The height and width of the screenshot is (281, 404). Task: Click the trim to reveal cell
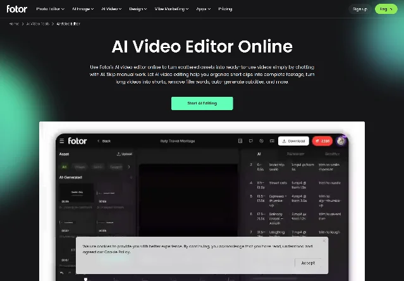tap(329, 216)
